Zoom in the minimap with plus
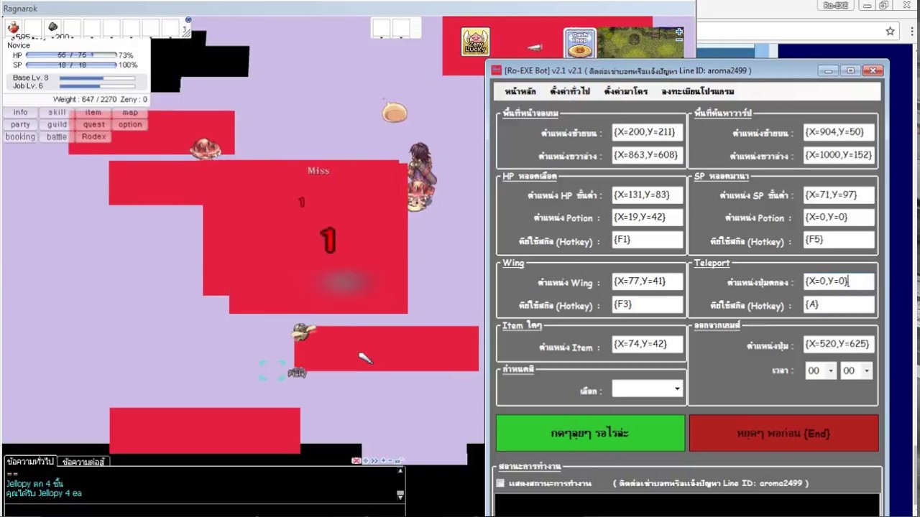 679,32
